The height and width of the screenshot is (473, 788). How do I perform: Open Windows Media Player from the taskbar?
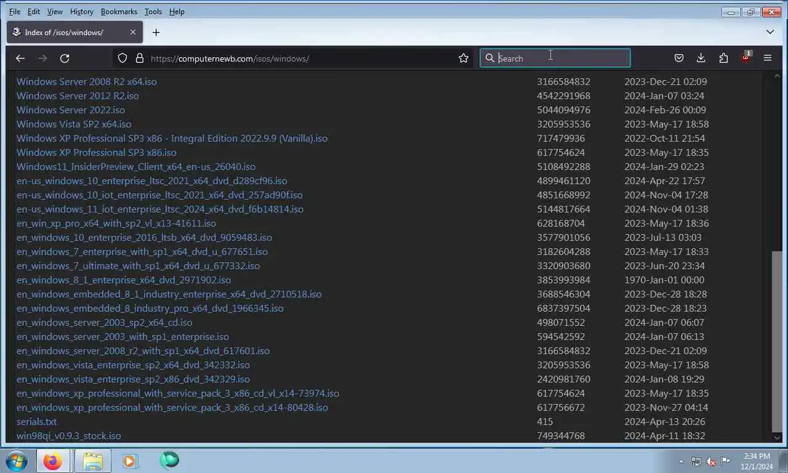(x=130, y=461)
